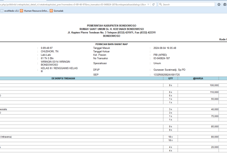Open the Sismadak bookmark
Viewport: 227px width, 155px height.
[x=59, y=11]
